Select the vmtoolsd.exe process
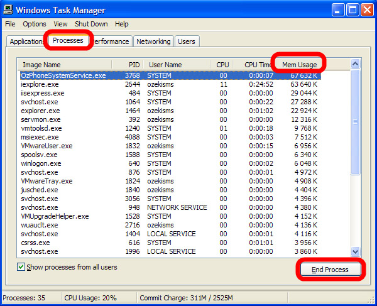 (x=170, y=128)
